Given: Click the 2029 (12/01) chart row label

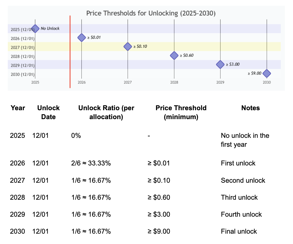Looking at the screenshot, I should point(22,65).
